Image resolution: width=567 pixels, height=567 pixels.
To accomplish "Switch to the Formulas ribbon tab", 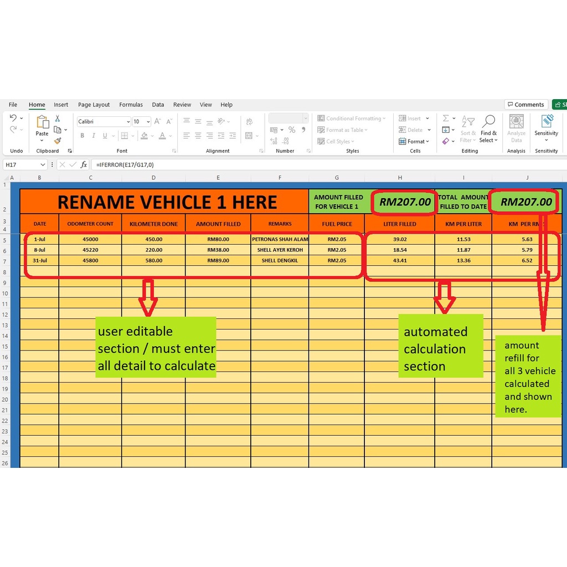I will 131,105.
